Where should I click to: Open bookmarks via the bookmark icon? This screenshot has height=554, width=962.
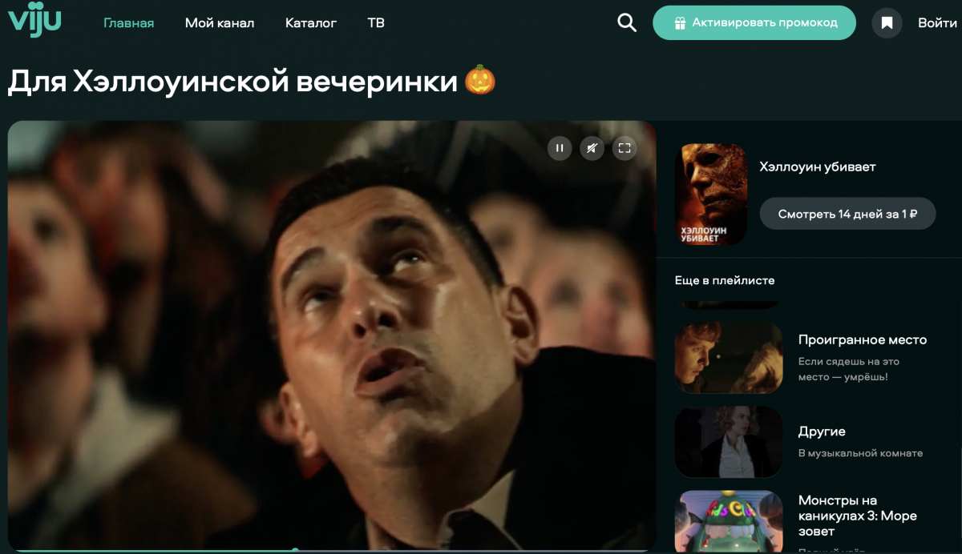887,23
